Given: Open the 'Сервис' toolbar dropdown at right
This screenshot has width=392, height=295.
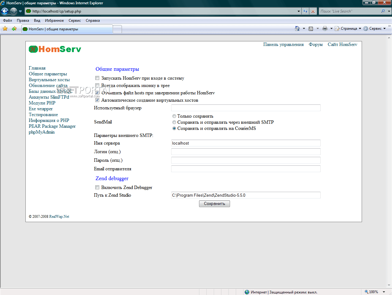Looking at the screenshot, I should (375, 28).
